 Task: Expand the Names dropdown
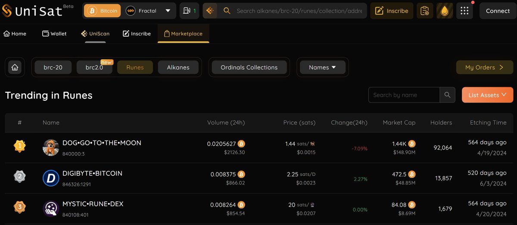pyautogui.click(x=323, y=67)
